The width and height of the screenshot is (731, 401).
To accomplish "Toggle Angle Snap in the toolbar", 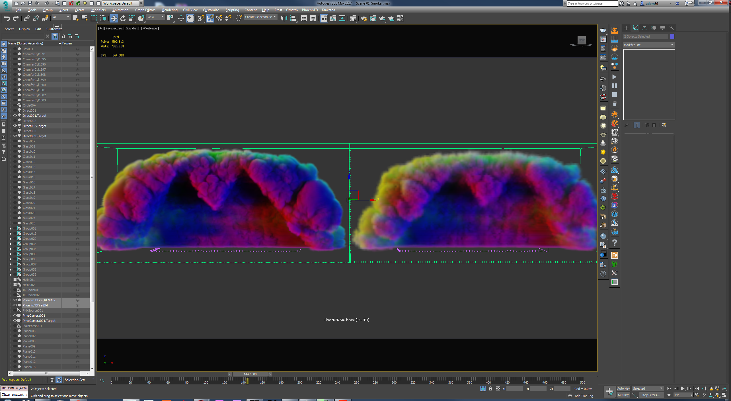I will click(x=210, y=19).
